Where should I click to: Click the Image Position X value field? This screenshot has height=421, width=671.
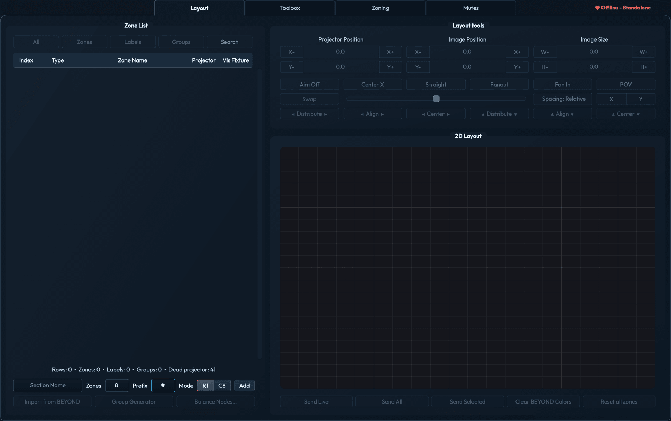[468, 52]
